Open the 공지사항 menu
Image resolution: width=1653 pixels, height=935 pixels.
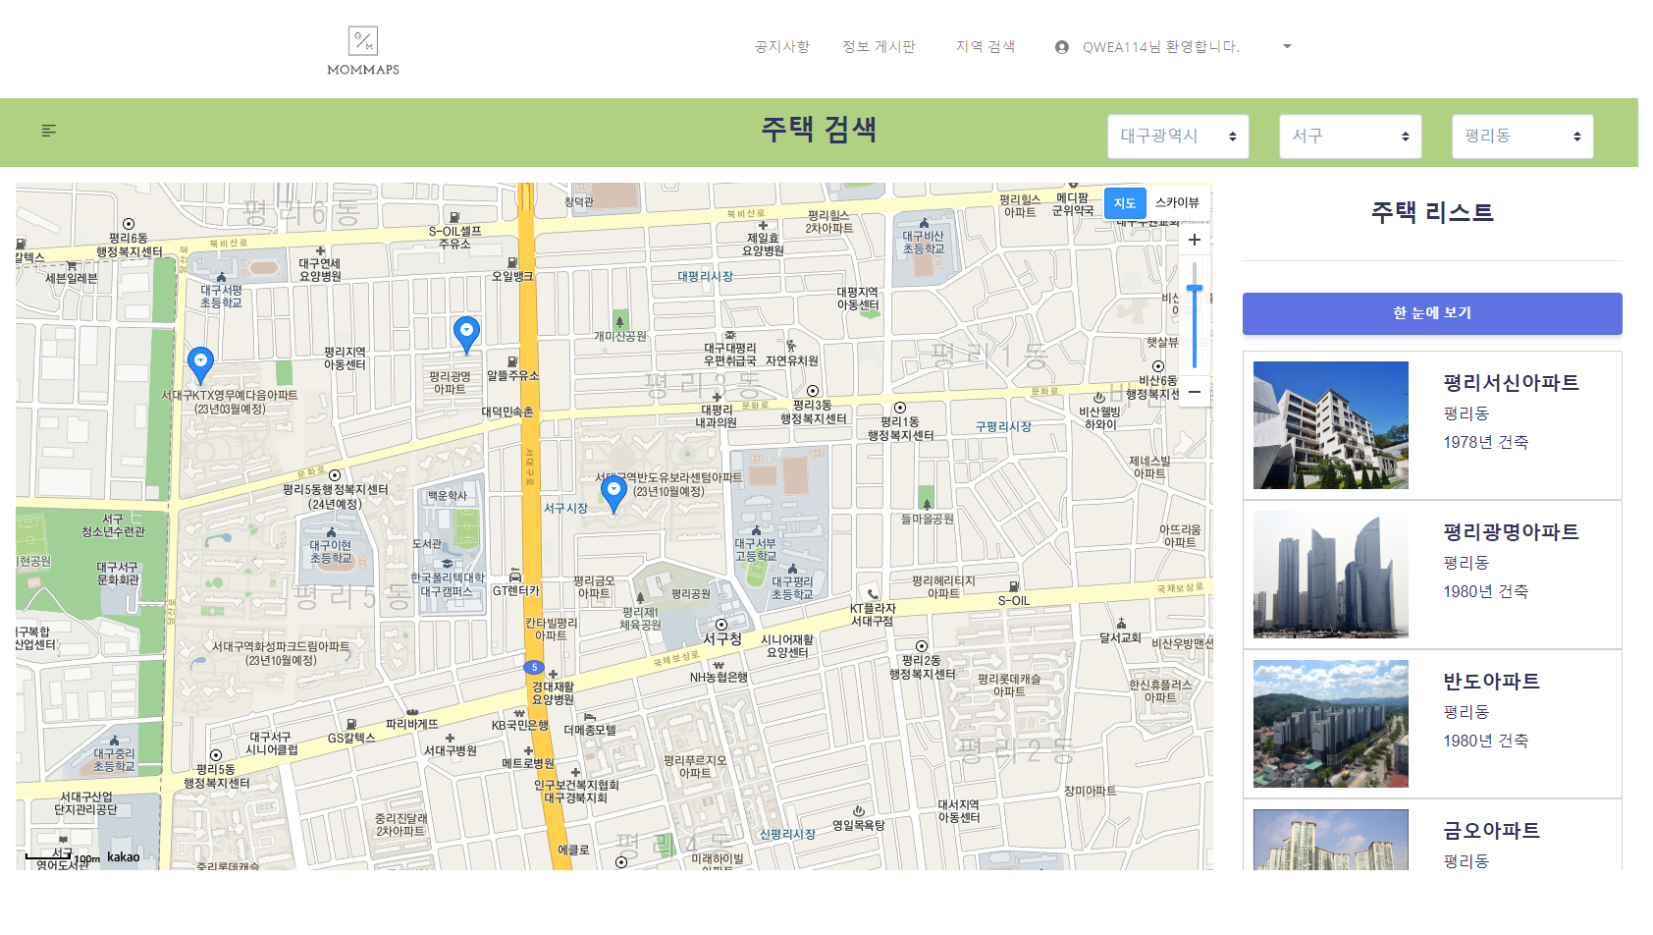(x=780, y=45)
